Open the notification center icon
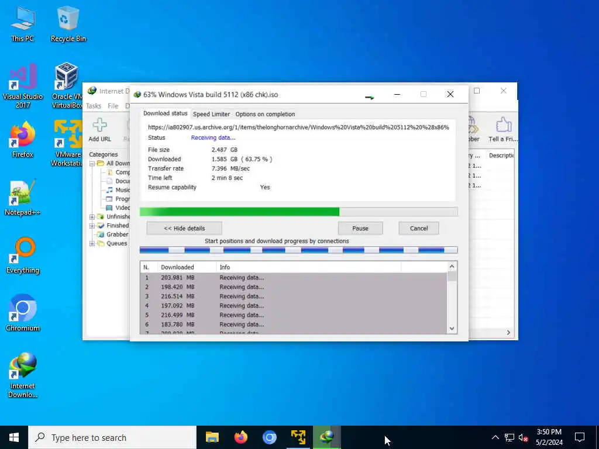 (x=580, y=437)
